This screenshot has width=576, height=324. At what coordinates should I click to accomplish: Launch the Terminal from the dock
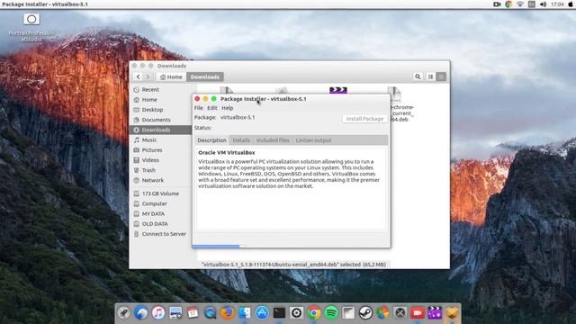pyautogui.click(x=279, y=313)
